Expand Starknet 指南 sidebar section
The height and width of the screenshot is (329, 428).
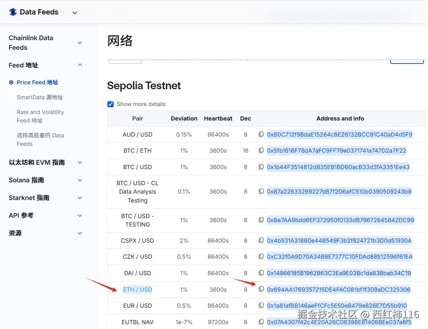tap(80, 198)
